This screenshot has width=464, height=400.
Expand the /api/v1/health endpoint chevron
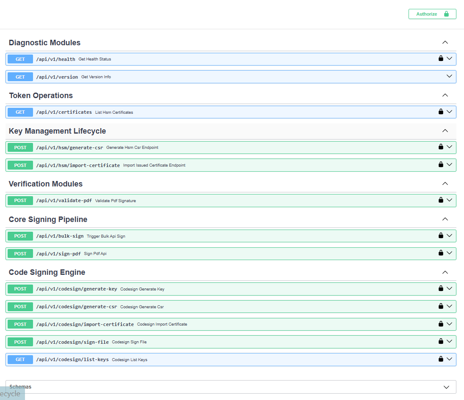click(x=450, y=58)
